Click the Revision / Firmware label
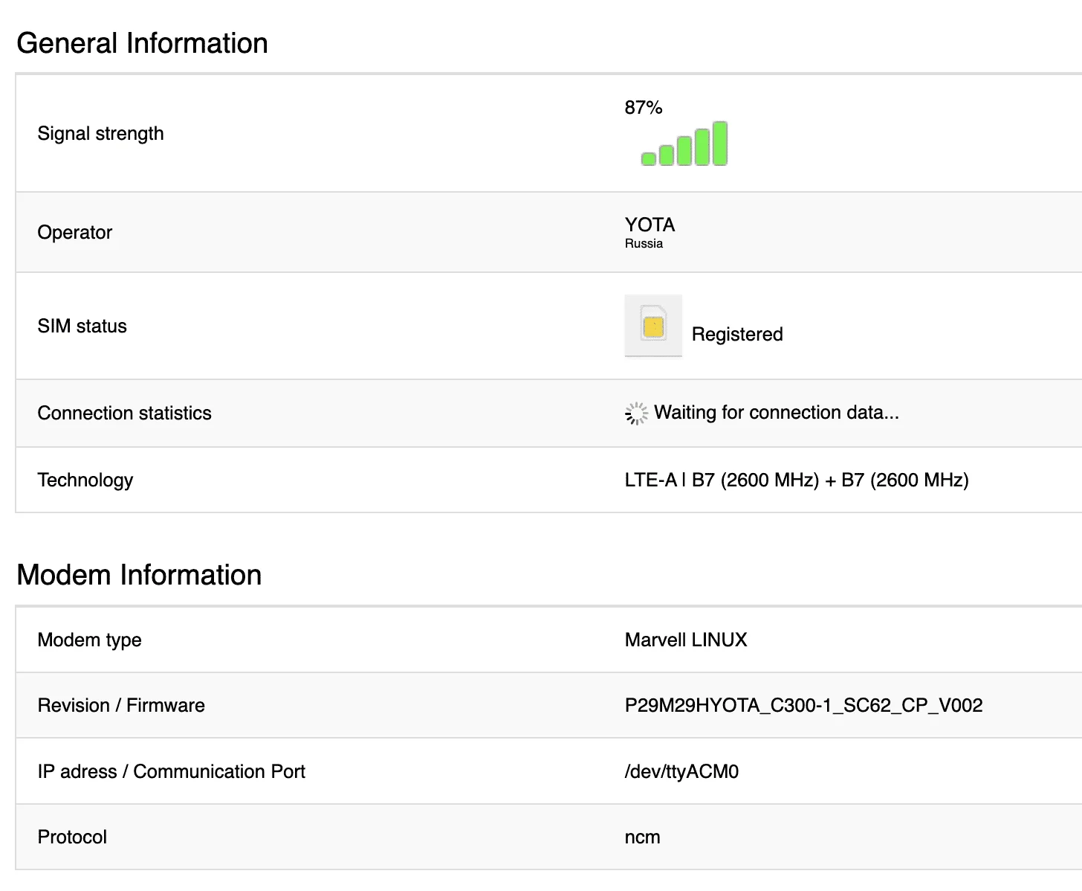The image size is (1082, 891). click(x=121, y=706)
